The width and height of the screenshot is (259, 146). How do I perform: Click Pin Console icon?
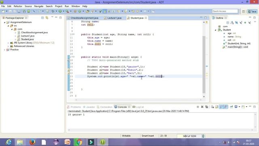[x=231, y=107]
